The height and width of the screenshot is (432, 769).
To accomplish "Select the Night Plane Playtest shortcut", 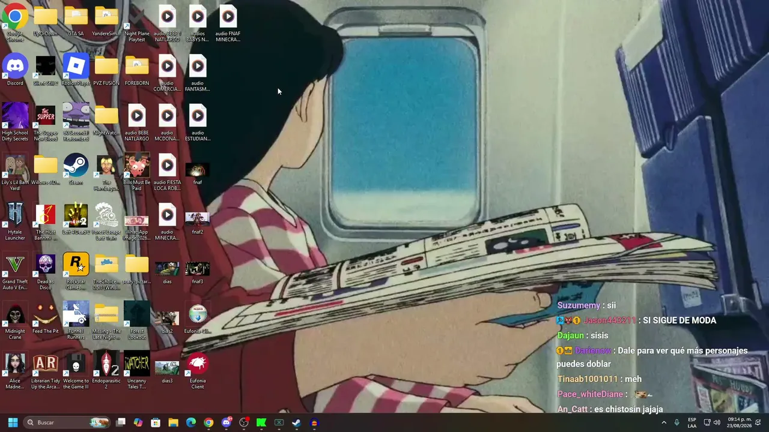I will coord(137,24).
